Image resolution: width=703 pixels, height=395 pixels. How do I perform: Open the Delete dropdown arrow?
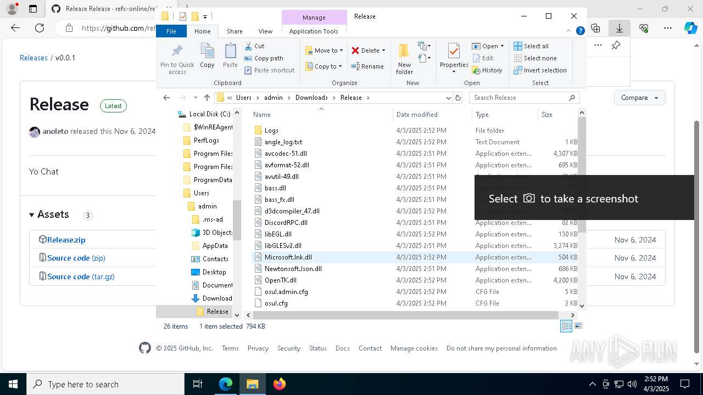pyautogui.click(x=383, y=50)
